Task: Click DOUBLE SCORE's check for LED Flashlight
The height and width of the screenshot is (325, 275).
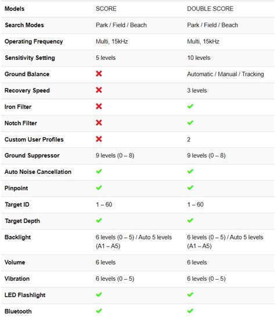Action: 190,295
